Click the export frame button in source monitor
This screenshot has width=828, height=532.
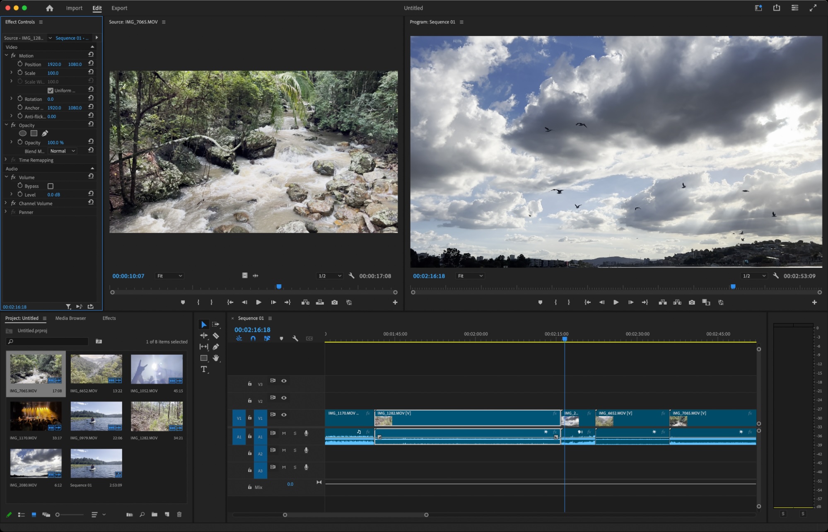coord(334,302)
